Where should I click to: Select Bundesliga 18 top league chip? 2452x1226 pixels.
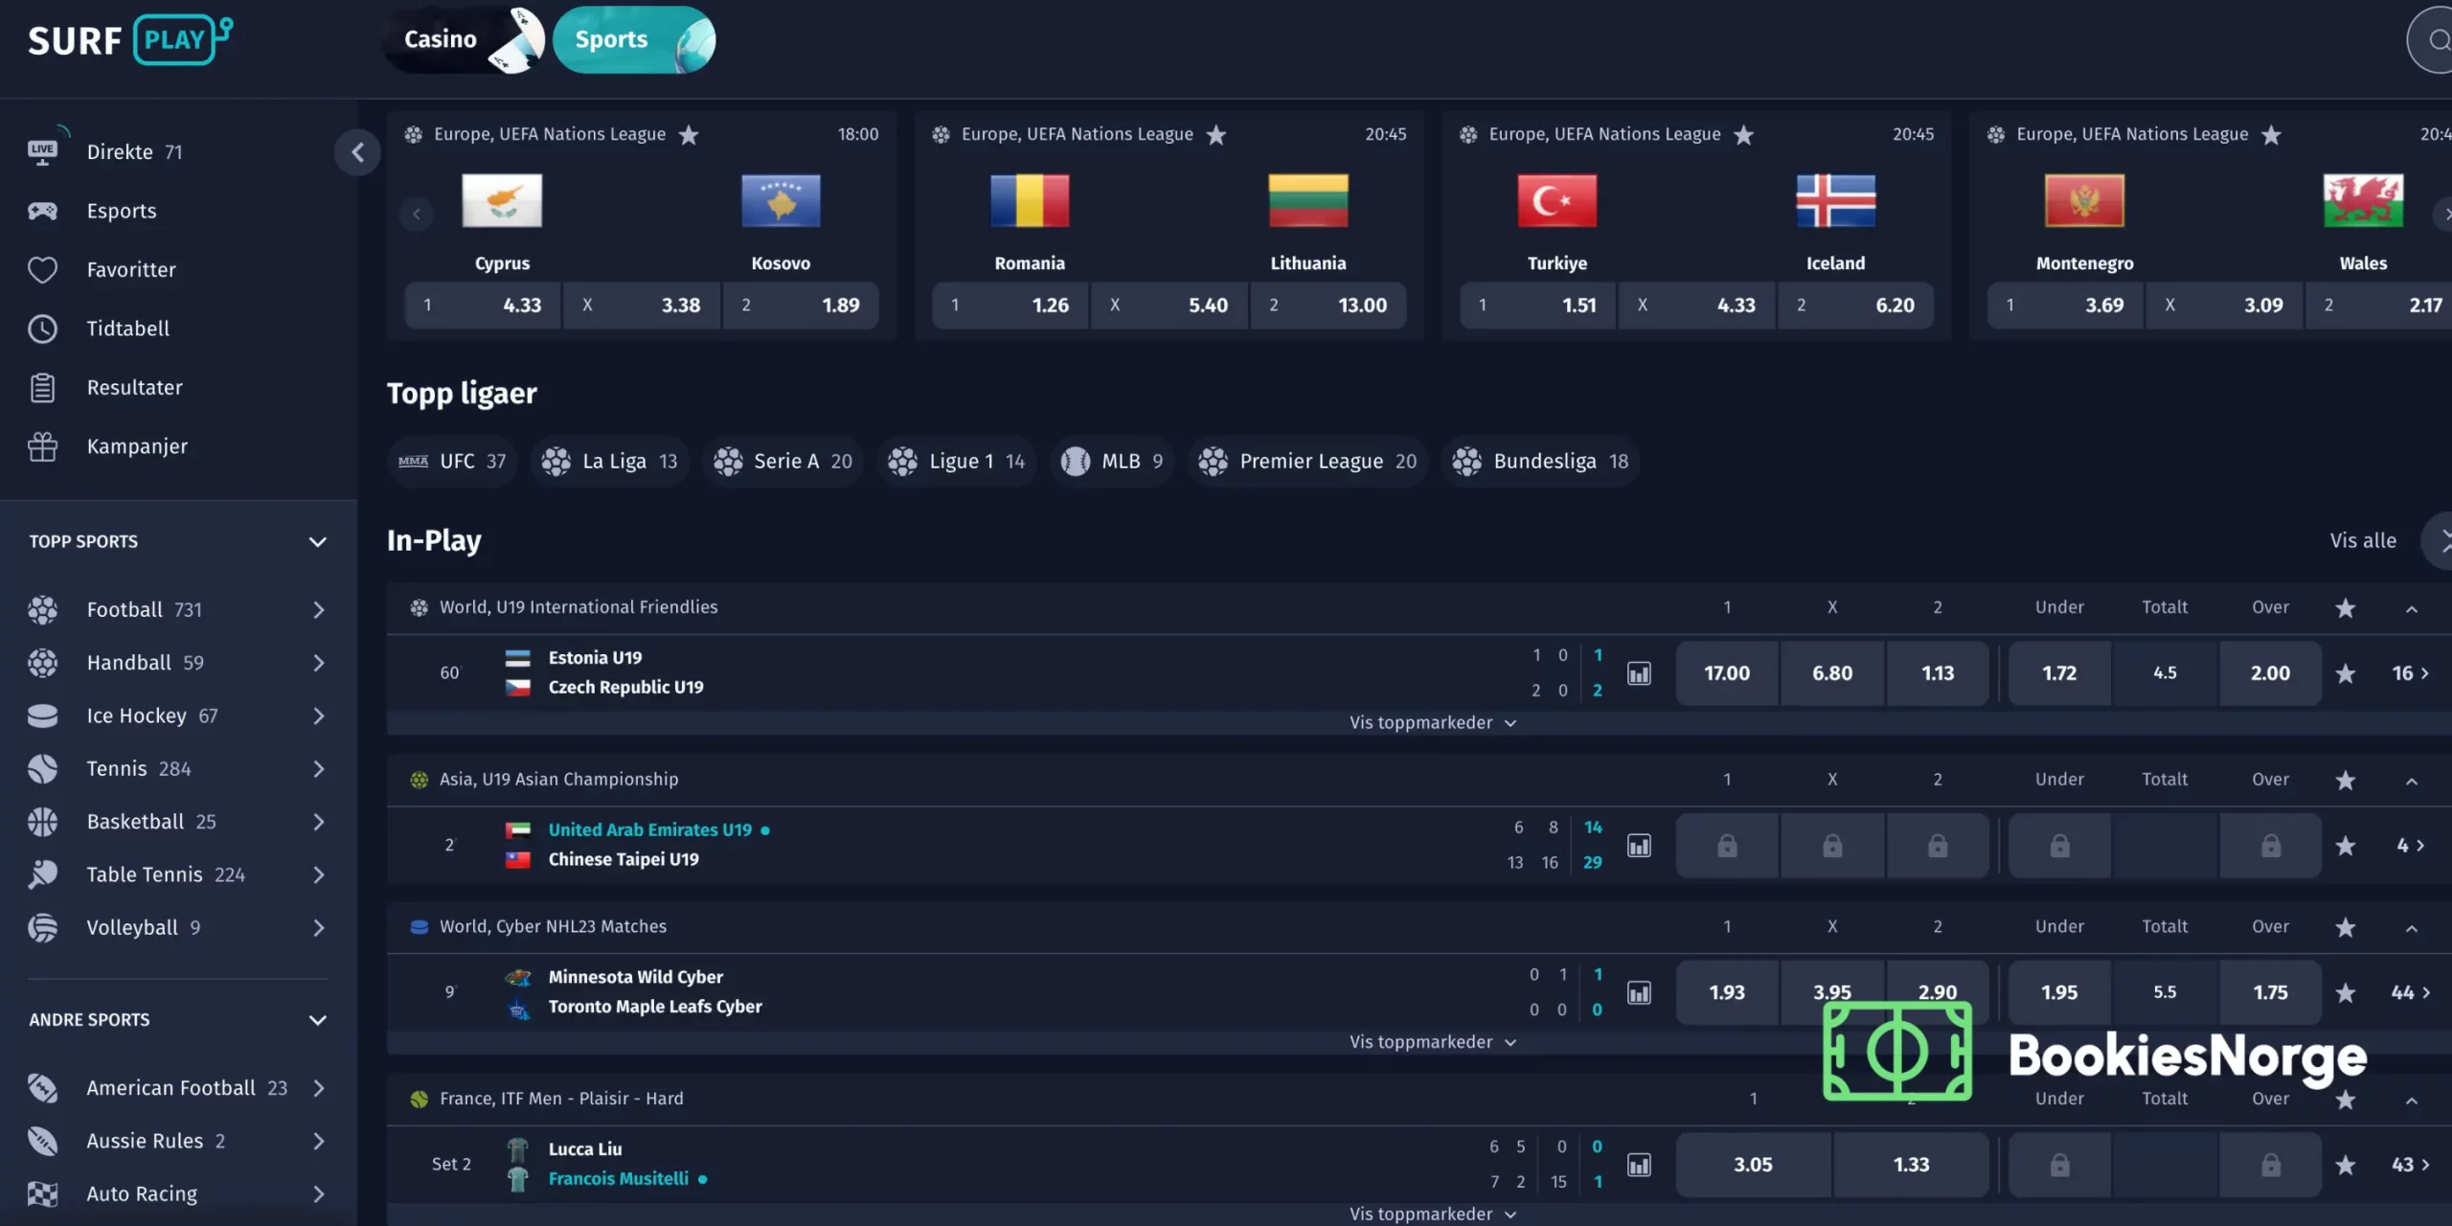pyautogui.click(x=1540, y=462)
